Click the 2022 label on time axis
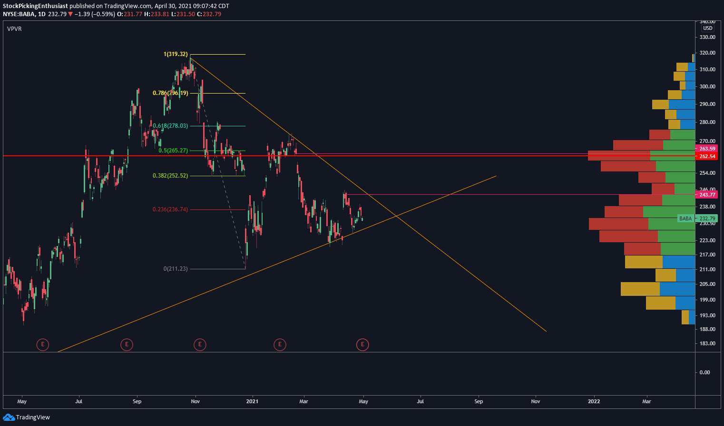 (594, 401)
